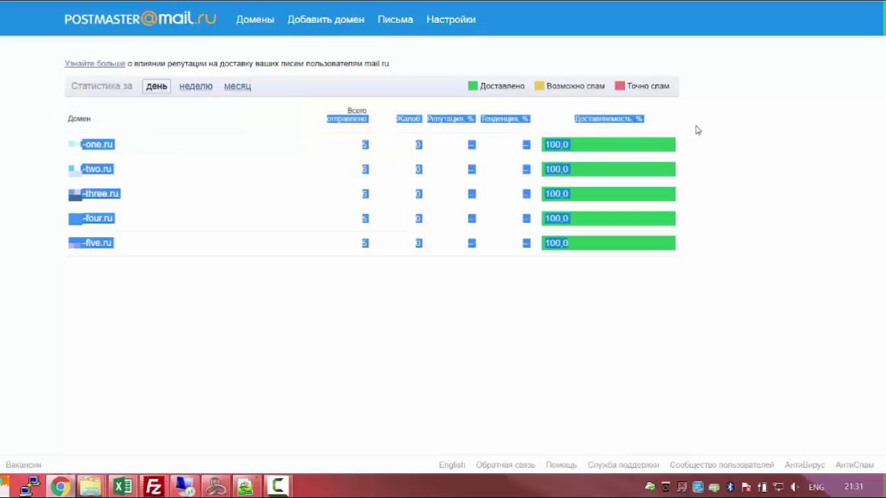Open Excel from the taskbar
Viewport: 886px width, 498px height.
123,486
